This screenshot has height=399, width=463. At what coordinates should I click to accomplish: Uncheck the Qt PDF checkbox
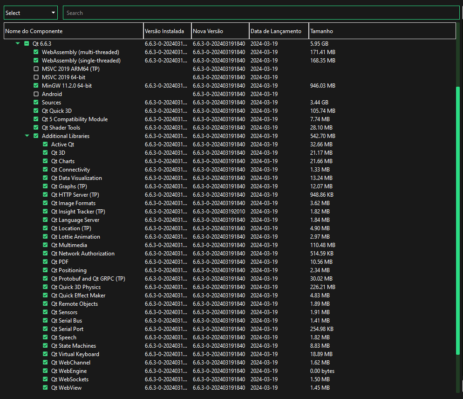[45, 262]
